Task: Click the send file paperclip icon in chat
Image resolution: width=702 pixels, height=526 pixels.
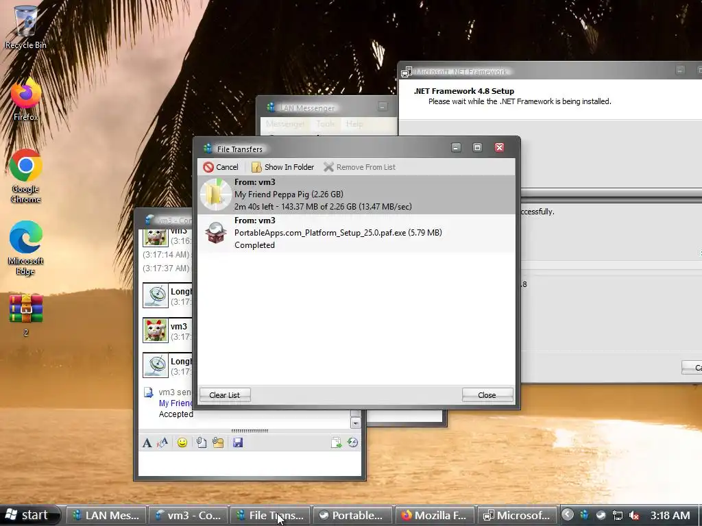Action: coord(202,443)
